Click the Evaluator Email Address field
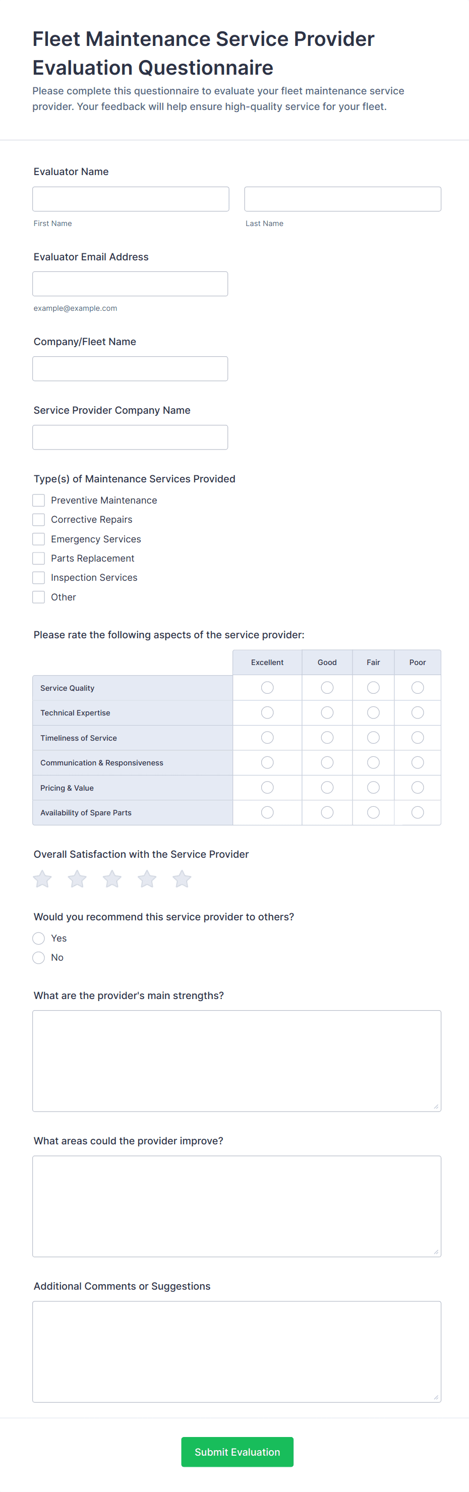 tap(130, 284)
